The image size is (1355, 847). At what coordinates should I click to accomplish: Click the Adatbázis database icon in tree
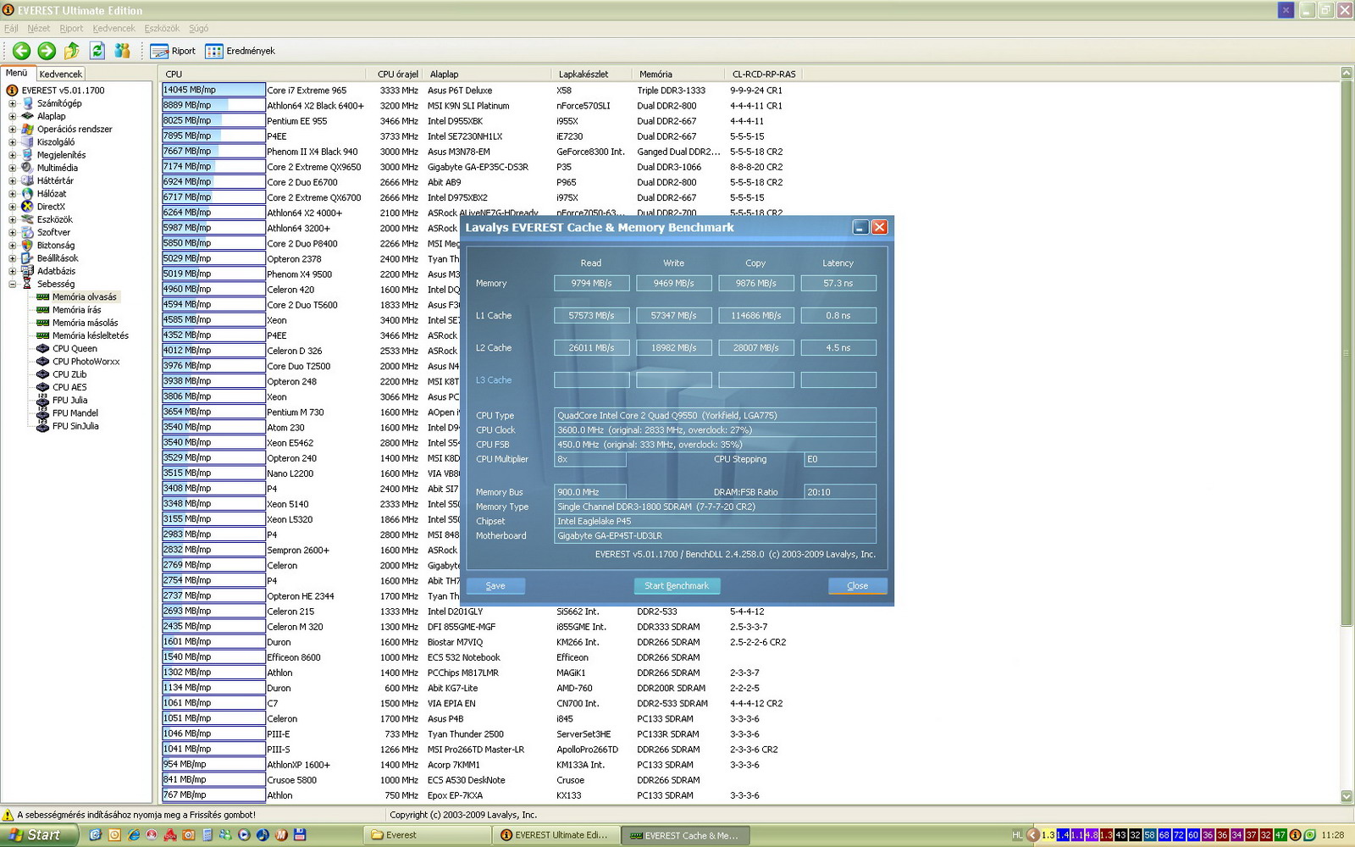click(x=27, y=271)
